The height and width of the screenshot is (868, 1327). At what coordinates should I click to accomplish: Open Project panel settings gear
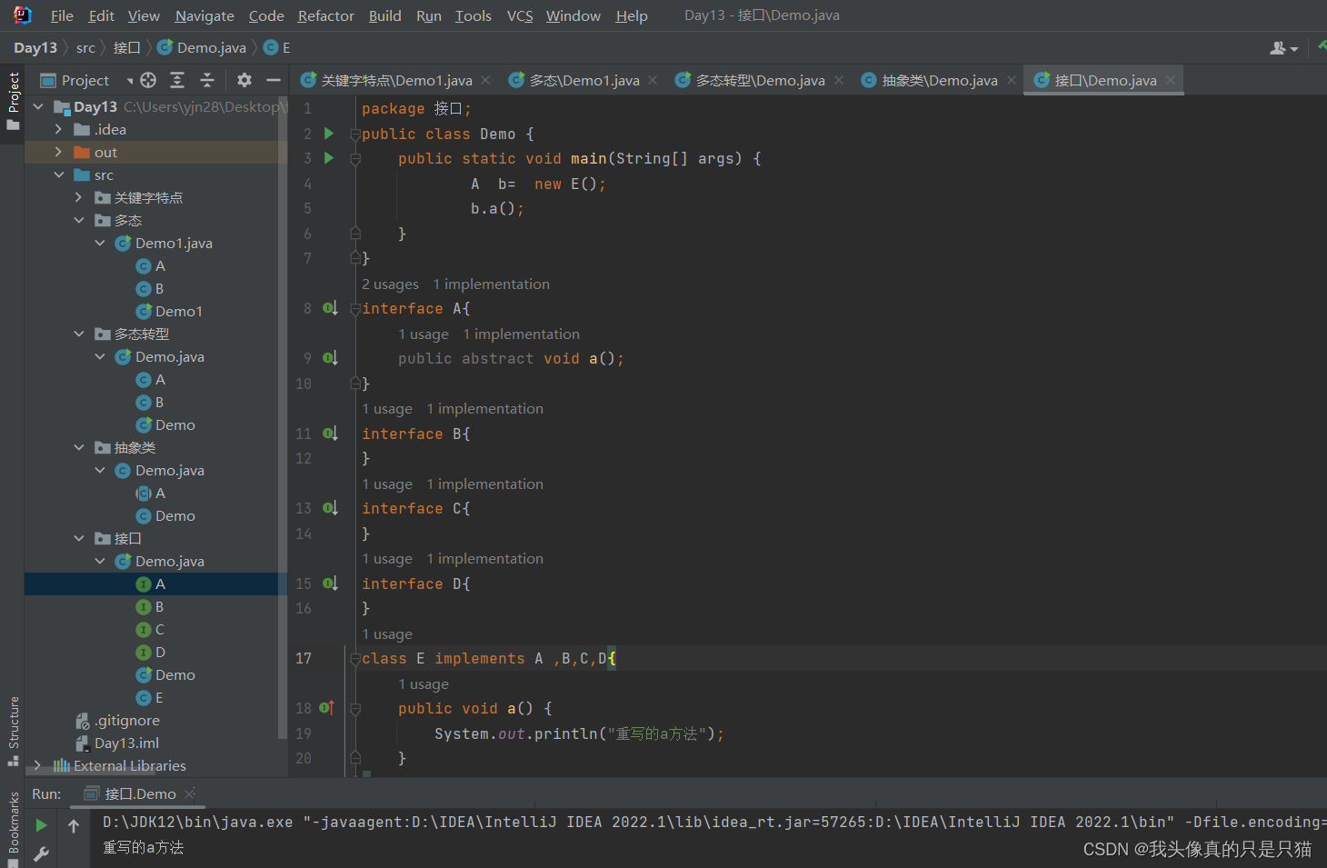[244, 80]
